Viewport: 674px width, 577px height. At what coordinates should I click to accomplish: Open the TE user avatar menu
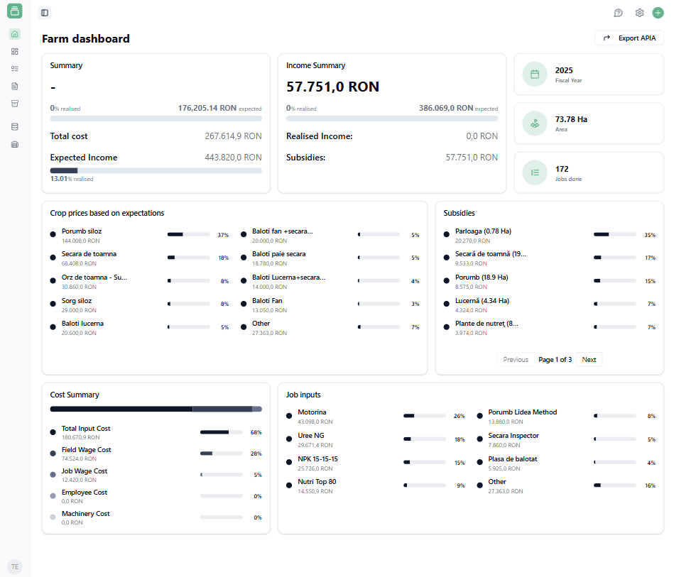click(15, 566)
